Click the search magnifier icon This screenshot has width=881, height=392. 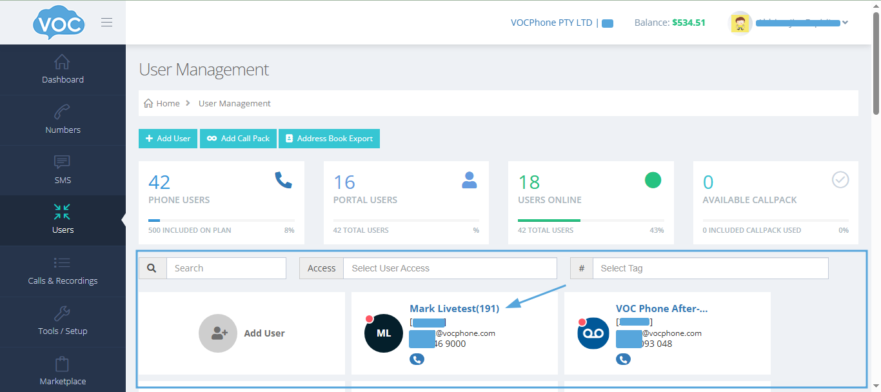point(152,268)
